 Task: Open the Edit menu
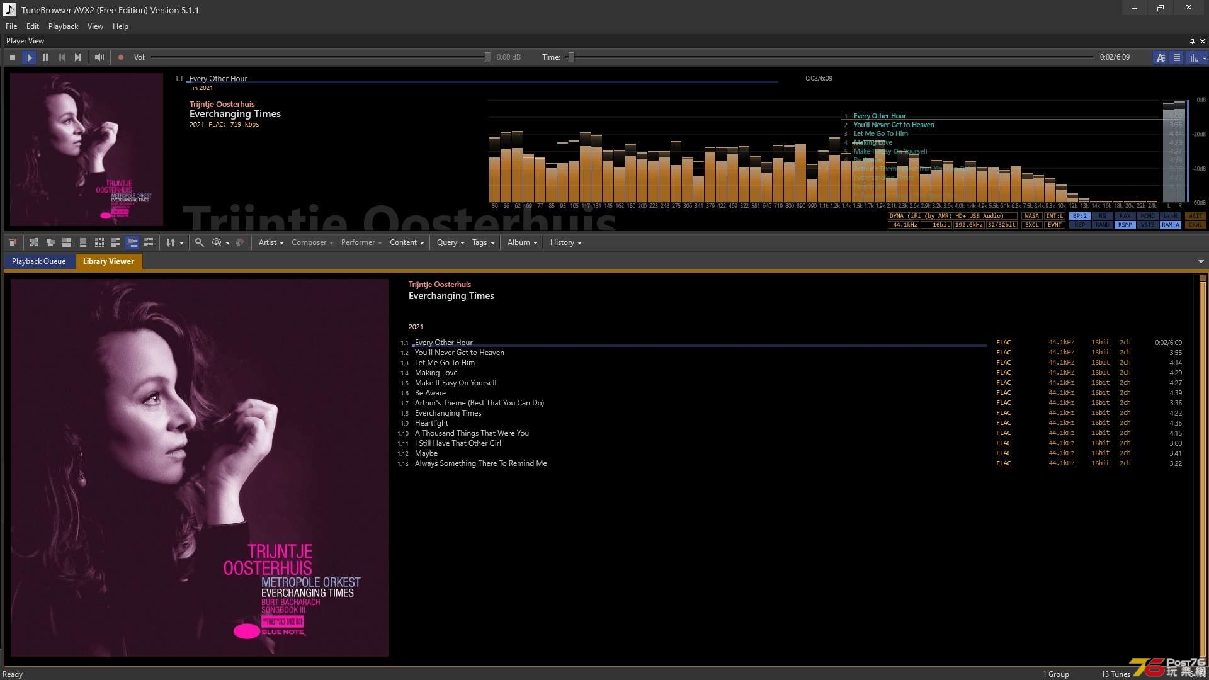tap(33, 26)
